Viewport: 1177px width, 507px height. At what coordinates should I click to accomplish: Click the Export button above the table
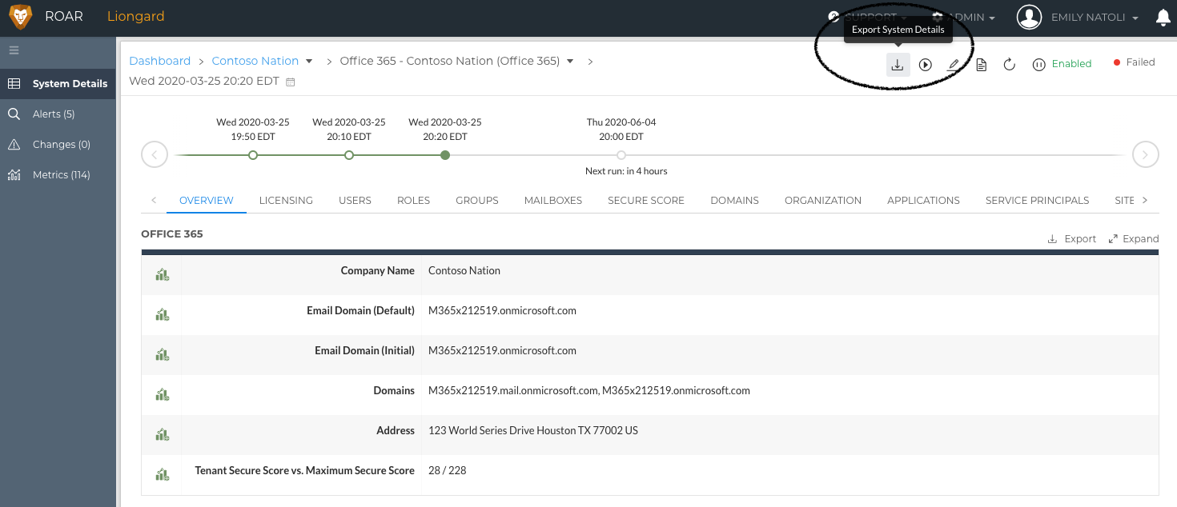1071,239
